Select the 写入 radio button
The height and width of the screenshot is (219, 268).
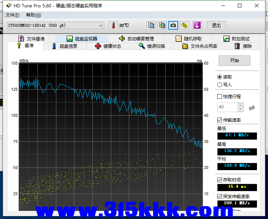[220, 85]
